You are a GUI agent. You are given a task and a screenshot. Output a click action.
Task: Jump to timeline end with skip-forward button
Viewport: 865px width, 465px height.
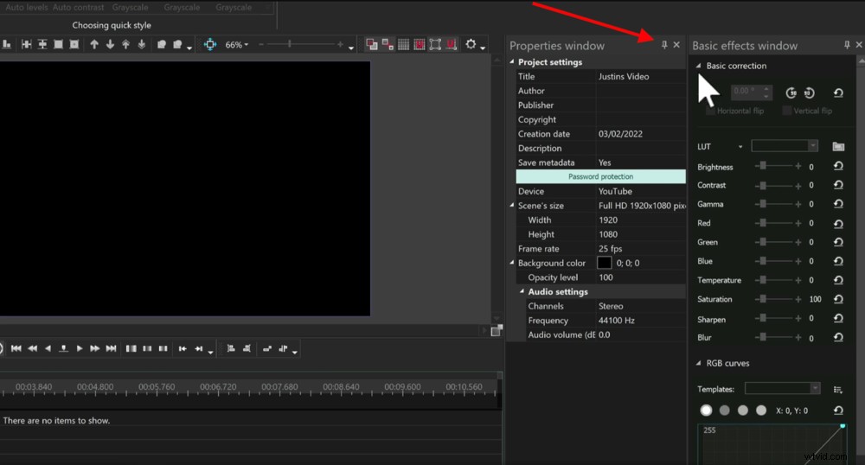point(111,348)
